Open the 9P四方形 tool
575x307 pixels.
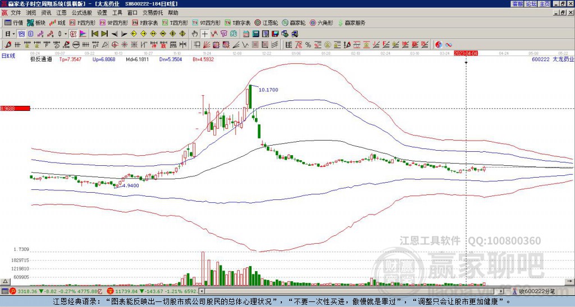(114, 22)
